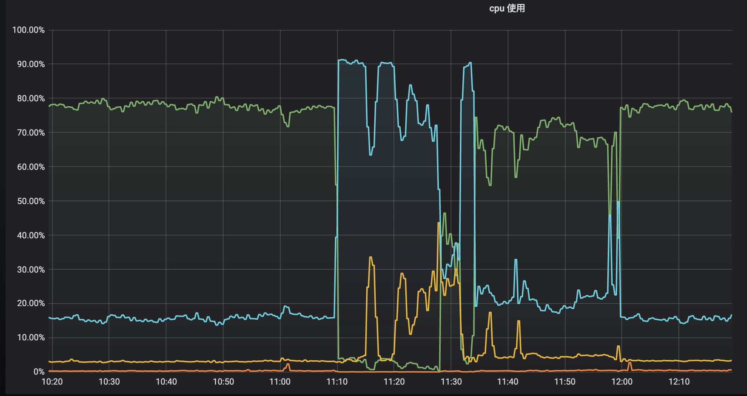Click the 40.00% y-axis label
This screenshot has width=747, height=396.
coord(31,235)
